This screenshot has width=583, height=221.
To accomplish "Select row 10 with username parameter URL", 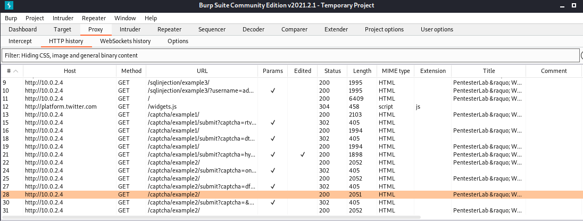I will coord(291,91).
